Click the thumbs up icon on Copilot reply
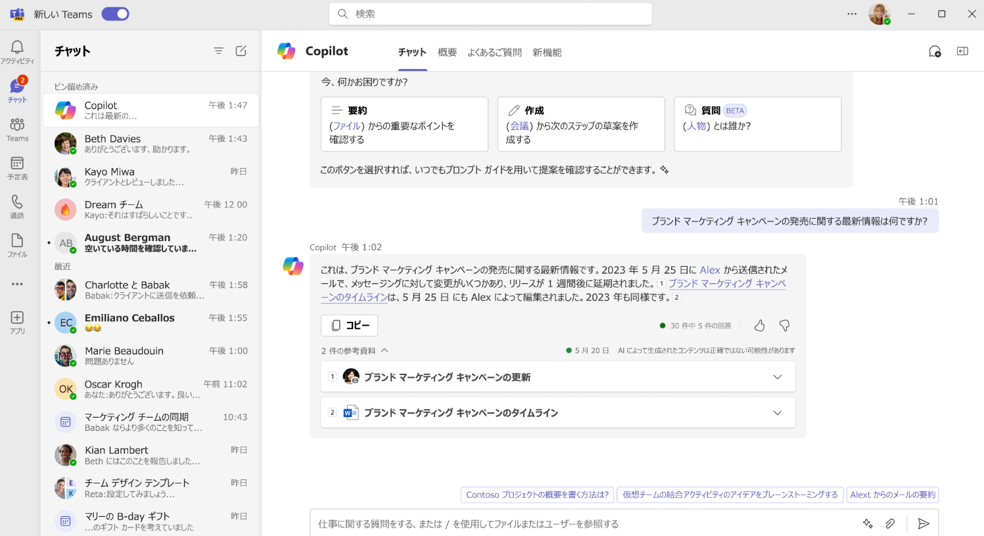Viewport: 984px width, 536px height. 759,325
